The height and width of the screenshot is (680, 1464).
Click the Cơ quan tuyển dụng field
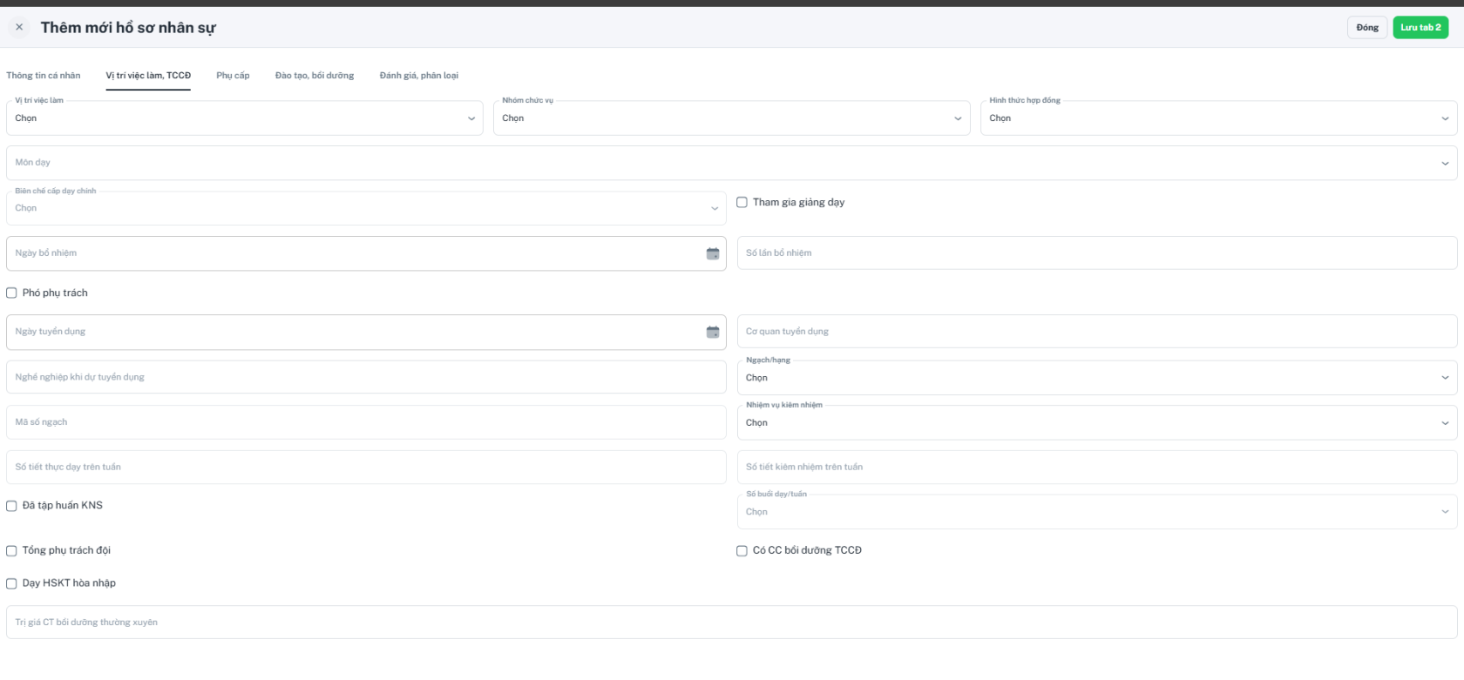click(x=1097, y=332)
